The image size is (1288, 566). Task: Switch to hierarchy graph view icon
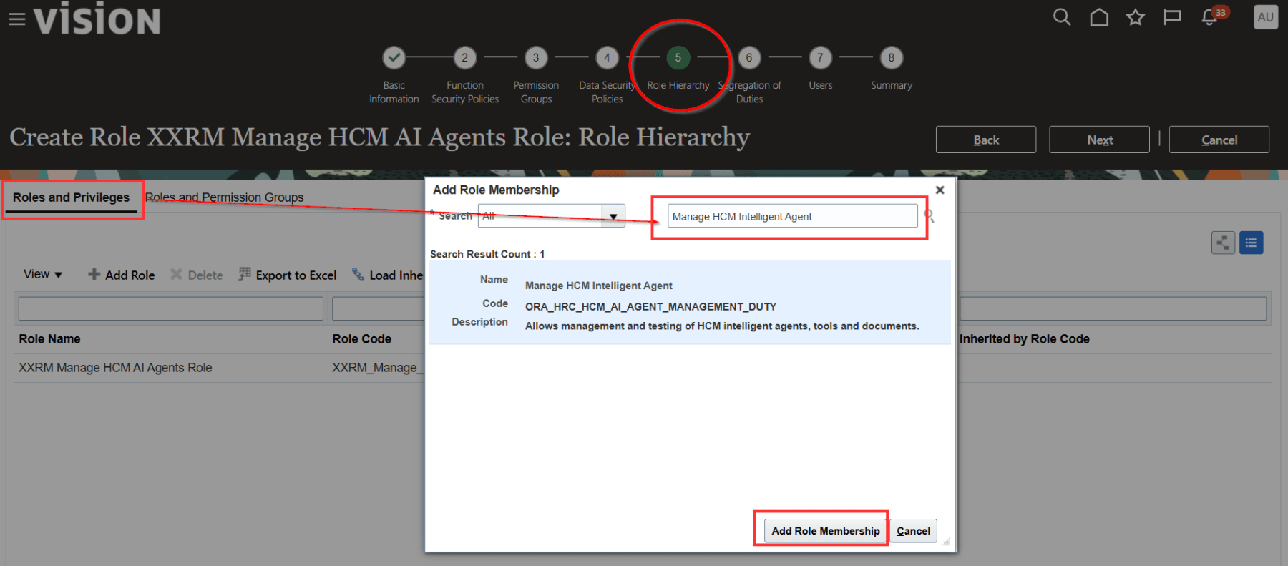coord(1223,243)
